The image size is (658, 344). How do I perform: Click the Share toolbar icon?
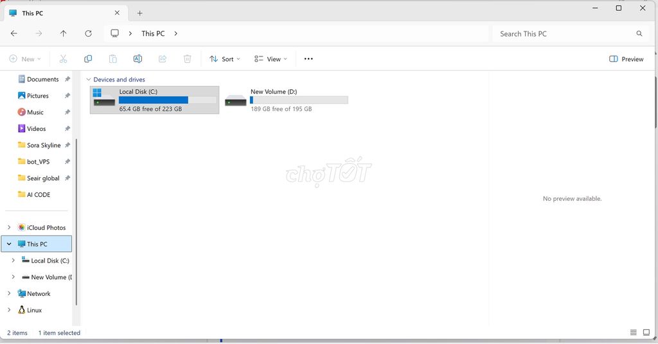pyautogui.click(x=163, y=59)
